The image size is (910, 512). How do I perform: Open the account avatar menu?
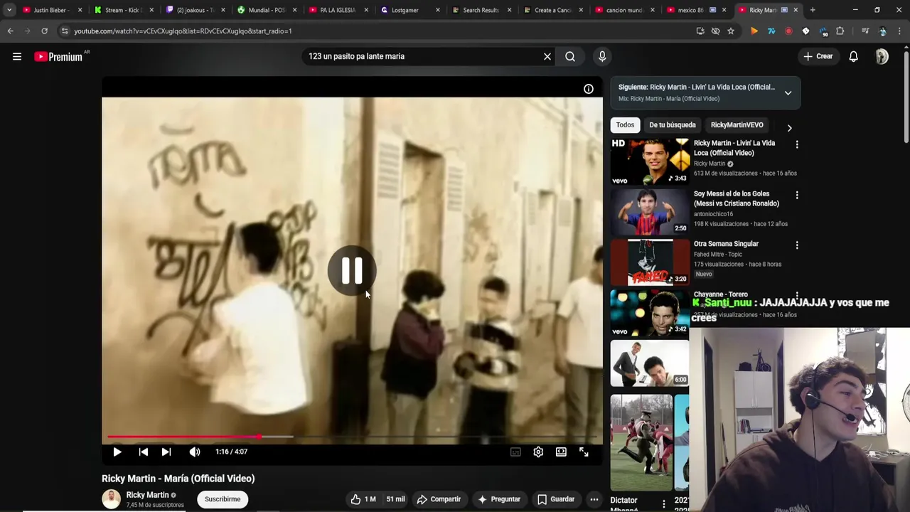pos(882,56)
